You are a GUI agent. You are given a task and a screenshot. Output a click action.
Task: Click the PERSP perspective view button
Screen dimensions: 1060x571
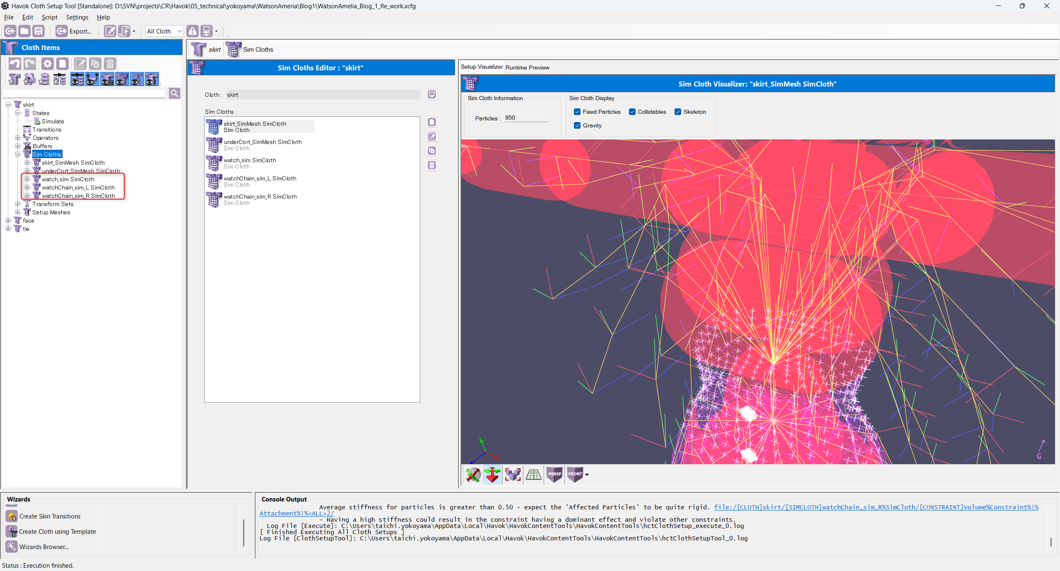coord(554,474)
